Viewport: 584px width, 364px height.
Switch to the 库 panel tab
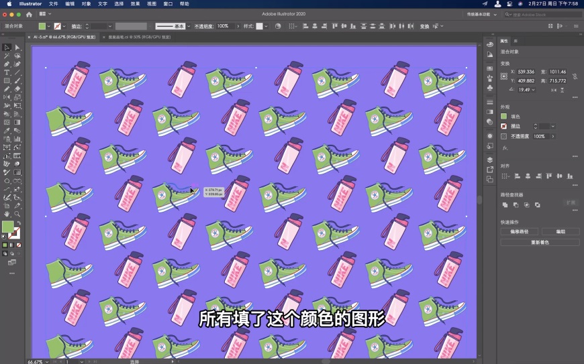[x=516, y=41]
